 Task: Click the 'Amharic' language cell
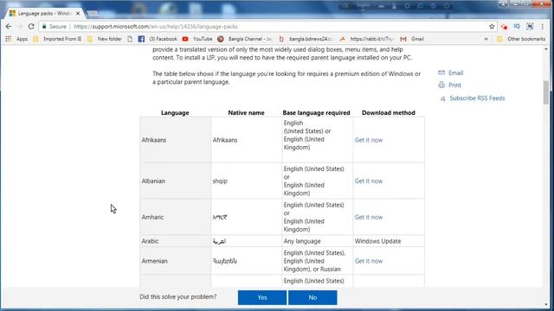pyautogui.click(x=175, y=217)
